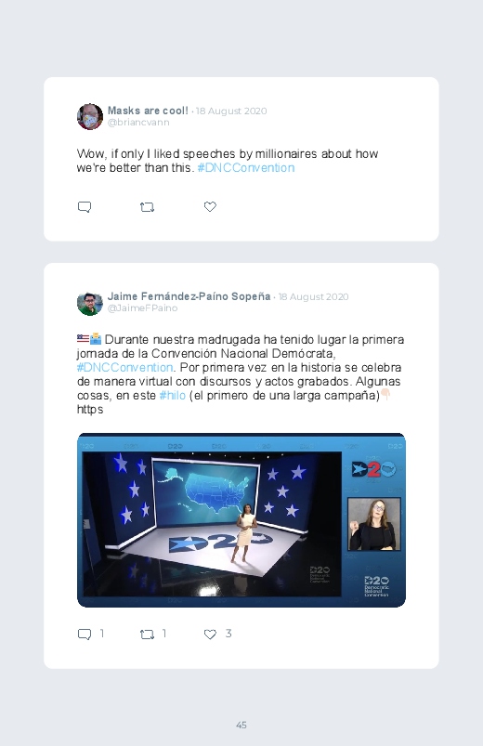Click #DNCConvention hashtag in first tweet
483x746 pixels.
click(x=246, y=168)
